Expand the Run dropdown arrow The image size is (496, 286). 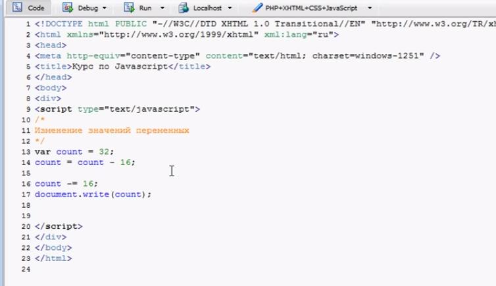(x=162, y=8)
